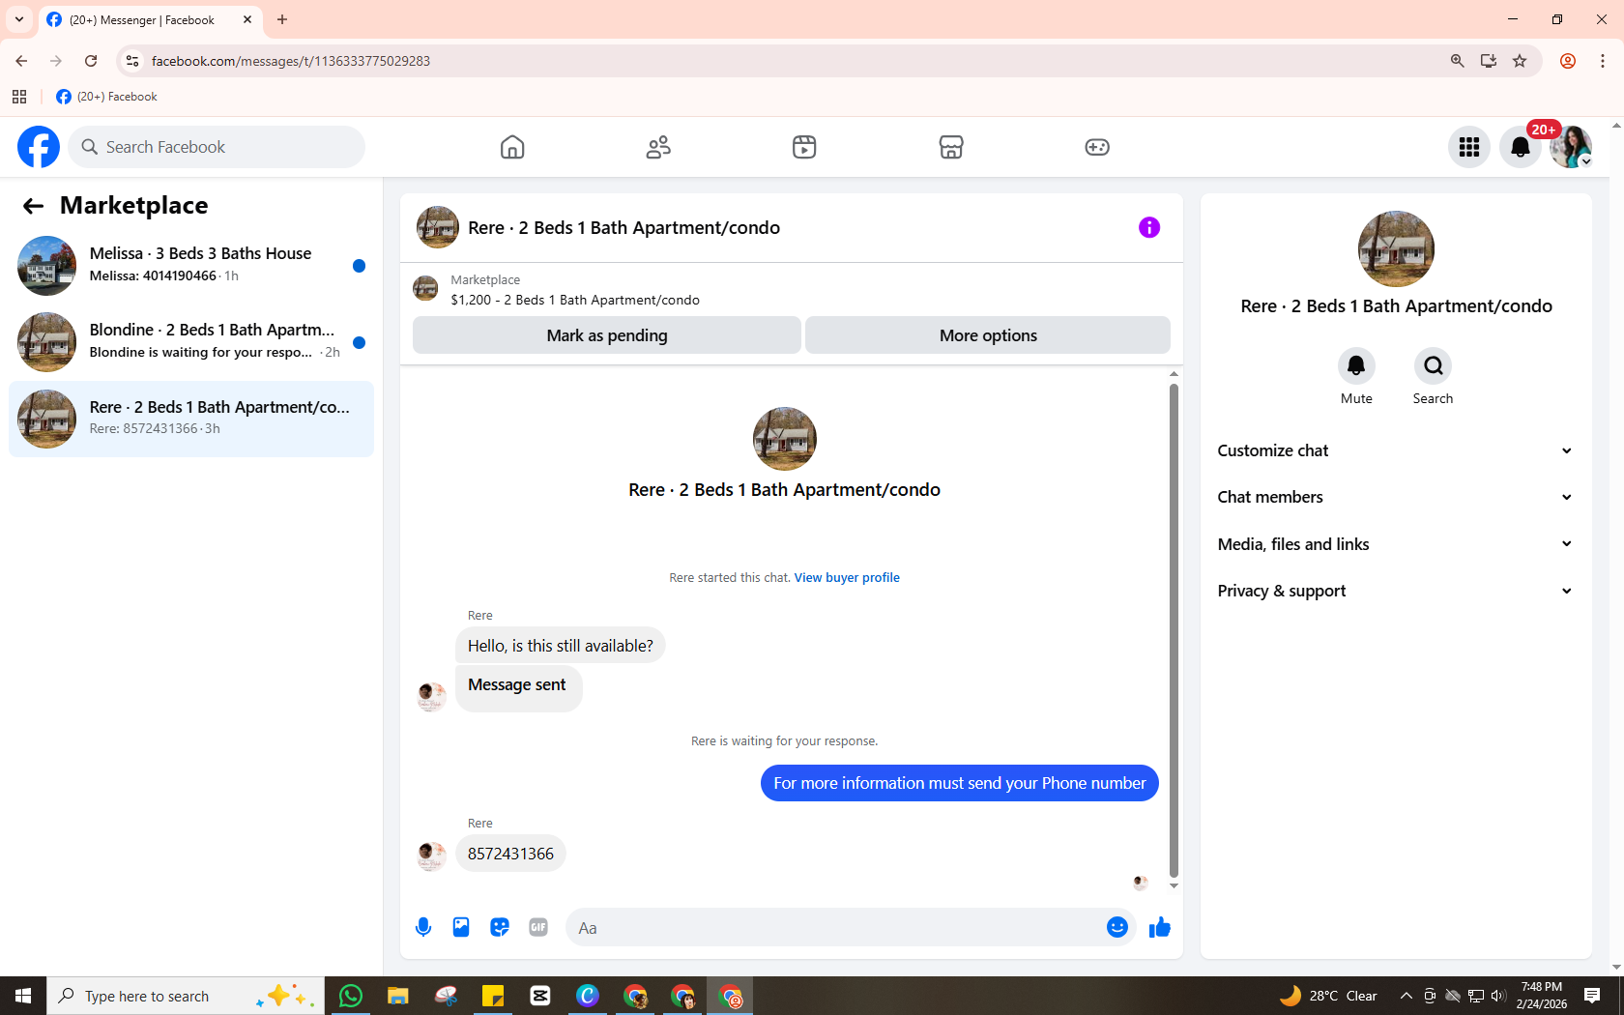Open the browser tab search dropdown arrow

pyautogui.click(x=19, y=19)
